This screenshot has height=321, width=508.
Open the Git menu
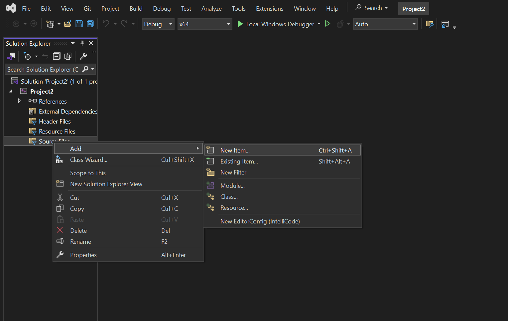pos(87,8)
